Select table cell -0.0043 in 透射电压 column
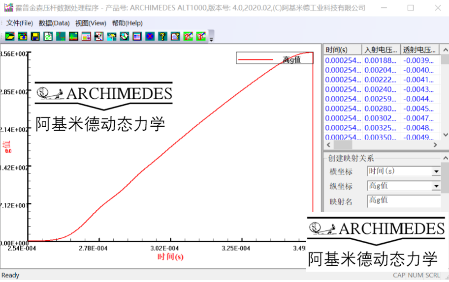449x282 pixels. [x=418, y=89]
